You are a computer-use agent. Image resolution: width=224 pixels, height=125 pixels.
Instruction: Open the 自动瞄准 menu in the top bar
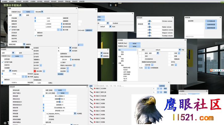pos(5,2)
